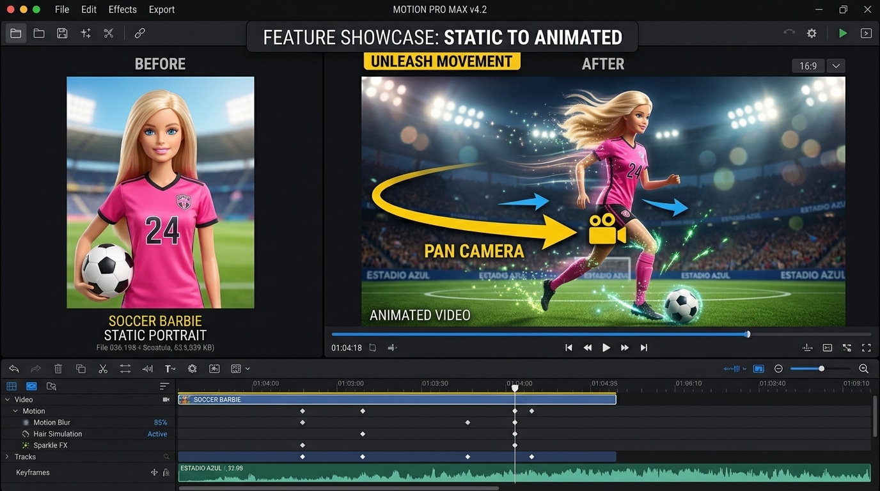Click the fast forward button
880x491 pixels.
point(625,348)
